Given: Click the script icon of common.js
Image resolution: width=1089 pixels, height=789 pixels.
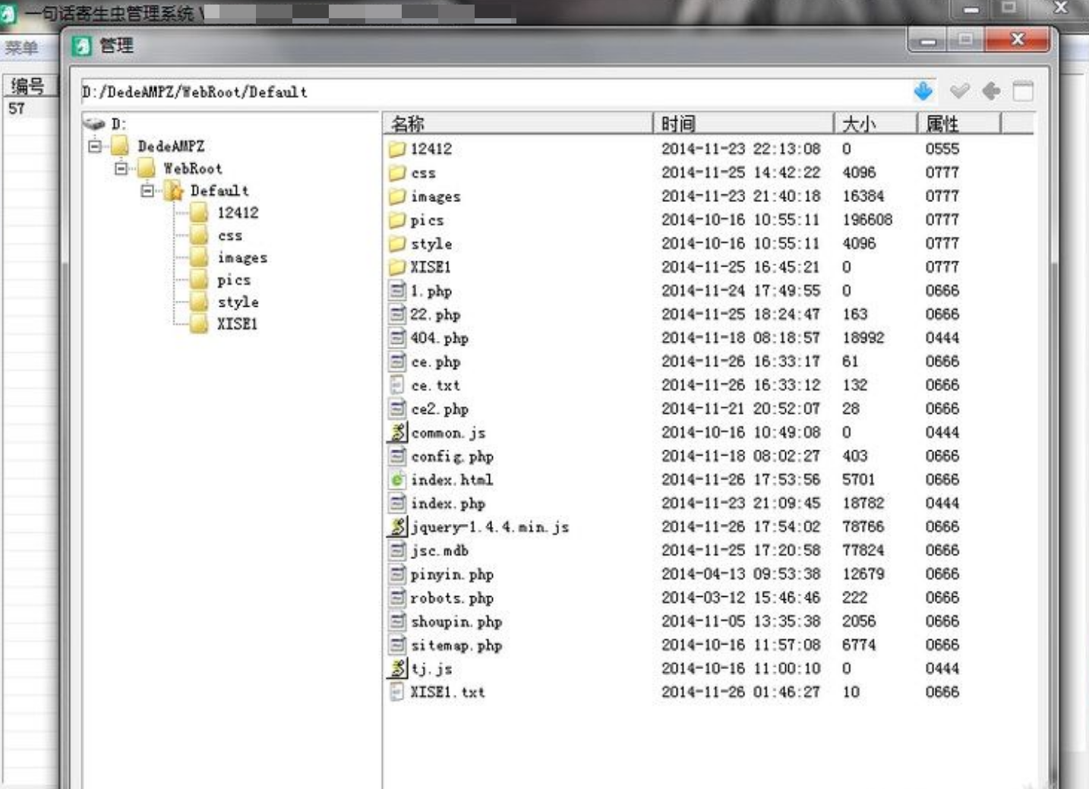Looking at the screenshot, I should click(x=397, y=432).
